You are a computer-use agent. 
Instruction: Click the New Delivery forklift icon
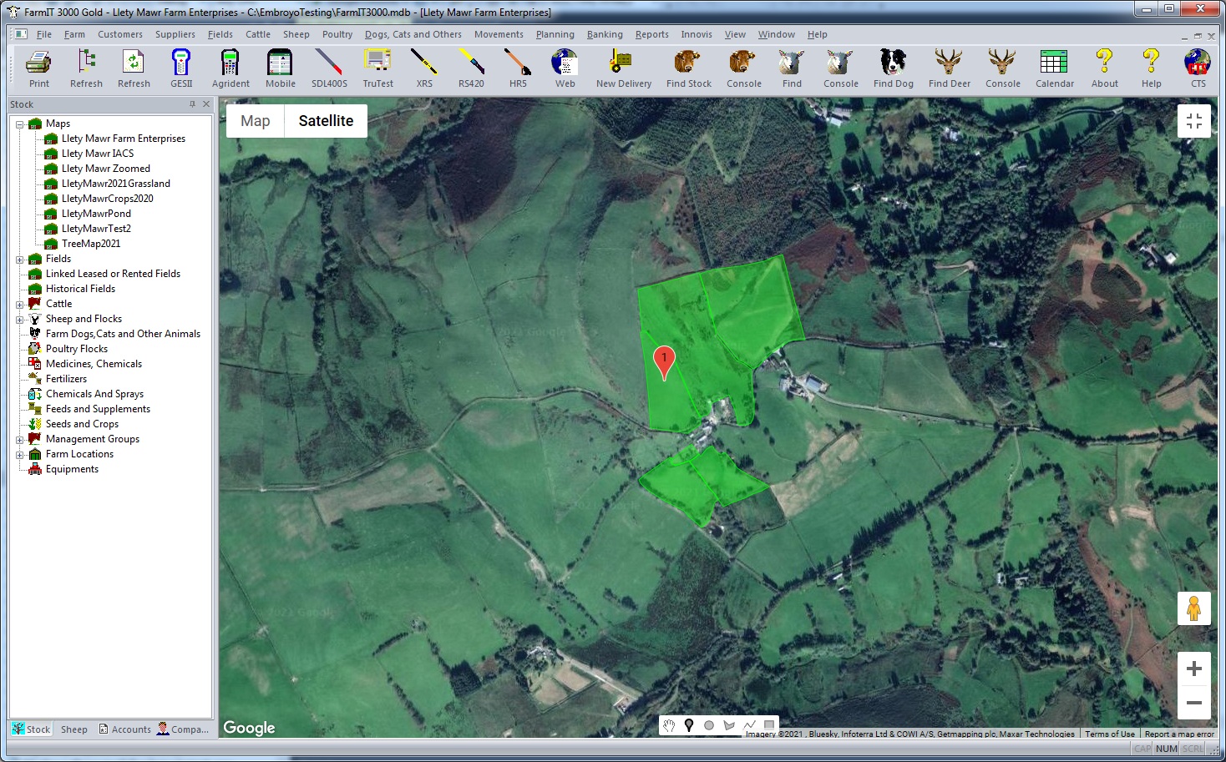click(623, 68)
